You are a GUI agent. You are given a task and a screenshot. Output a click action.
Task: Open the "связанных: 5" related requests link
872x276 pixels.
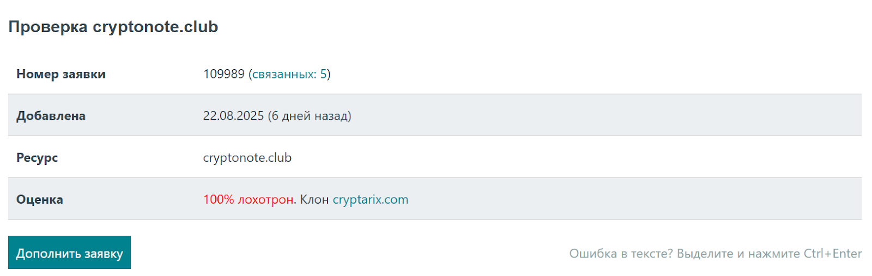289,74
